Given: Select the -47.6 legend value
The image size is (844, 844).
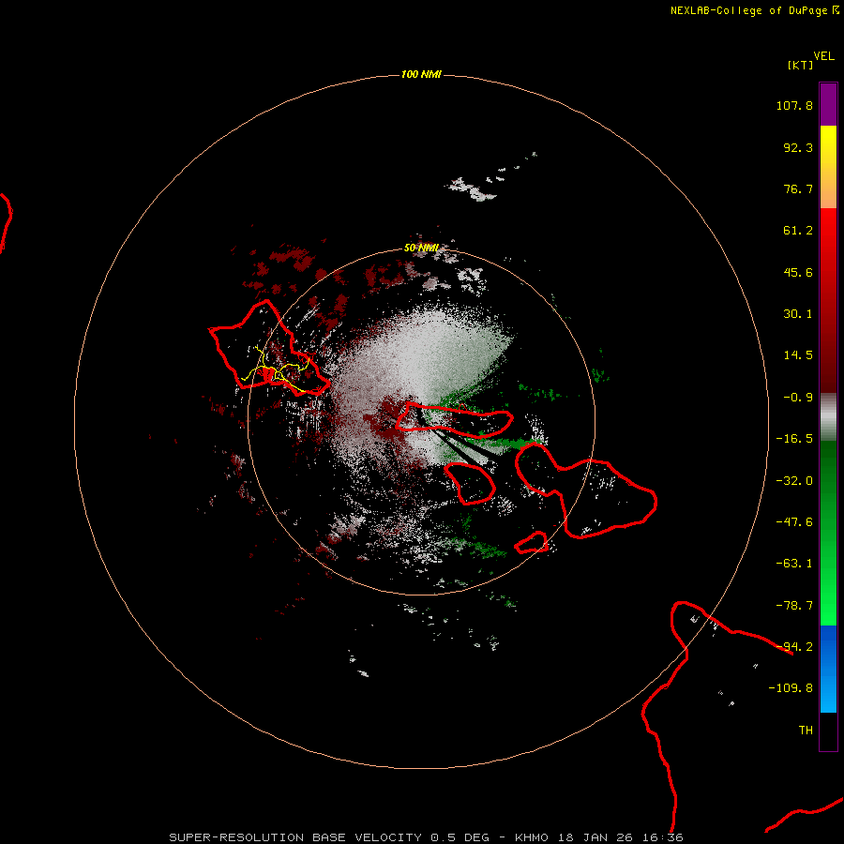Looking at the screenshot, I should [x=794, y=522].
